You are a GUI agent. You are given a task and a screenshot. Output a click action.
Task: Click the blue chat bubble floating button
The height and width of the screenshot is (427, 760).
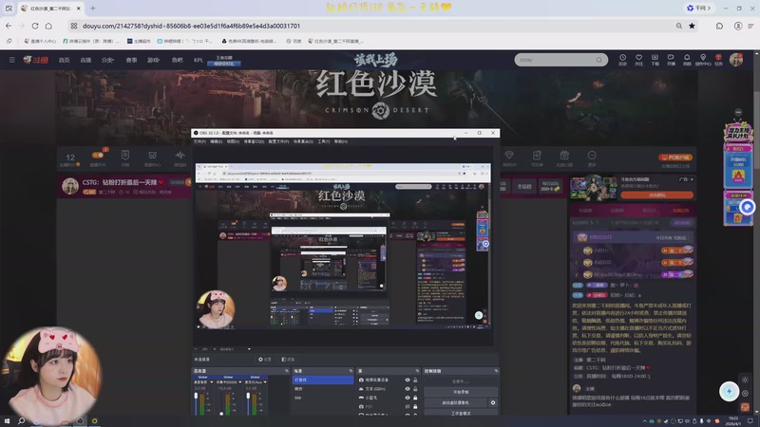(x=748, y=207)
